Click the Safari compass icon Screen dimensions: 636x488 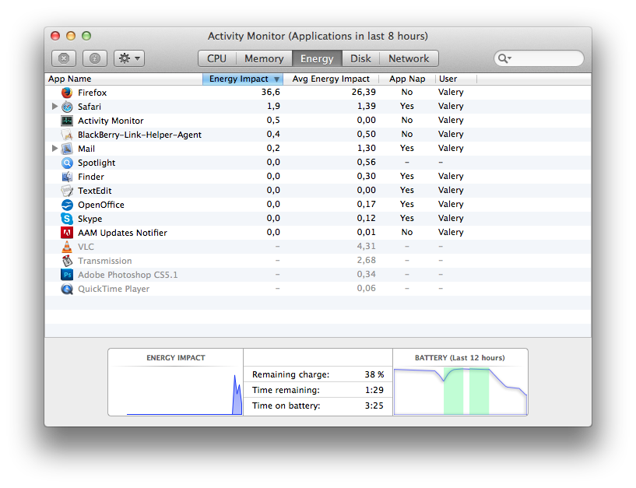(x=67, y=107)
